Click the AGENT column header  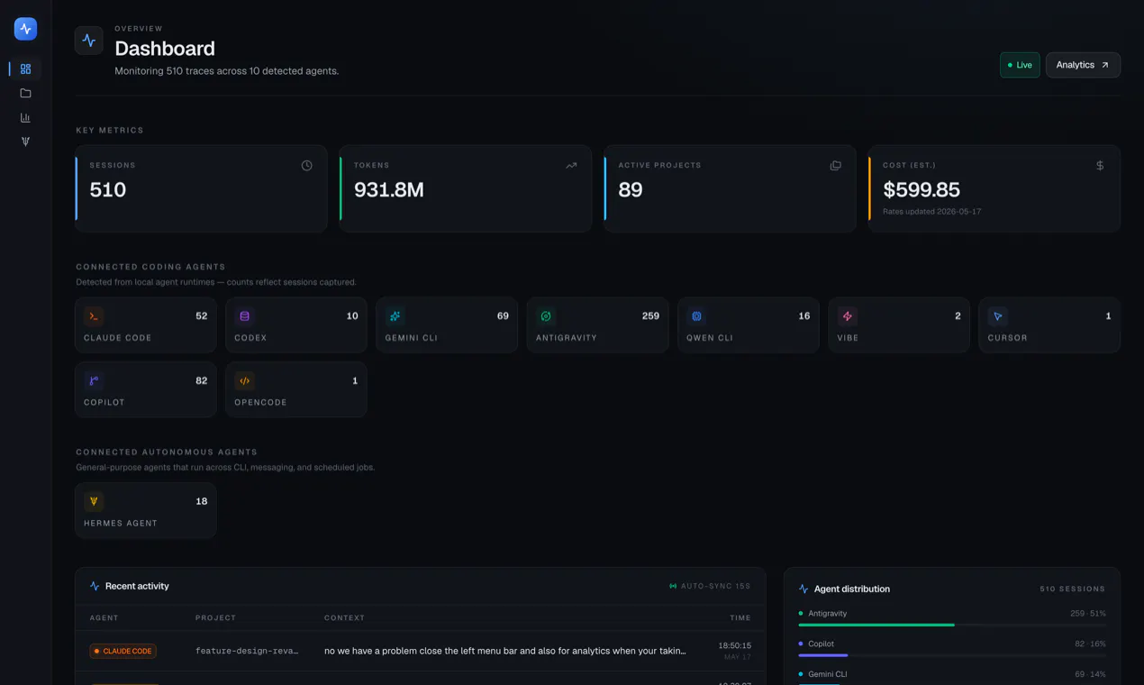104,617
